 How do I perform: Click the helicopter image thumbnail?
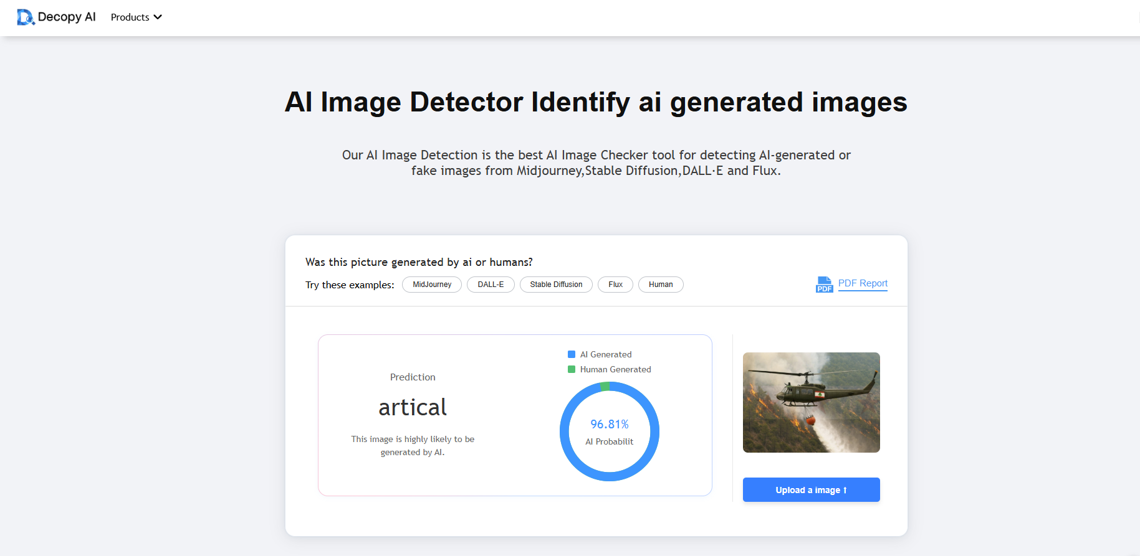pyautogui.click(x=811, y=402)
